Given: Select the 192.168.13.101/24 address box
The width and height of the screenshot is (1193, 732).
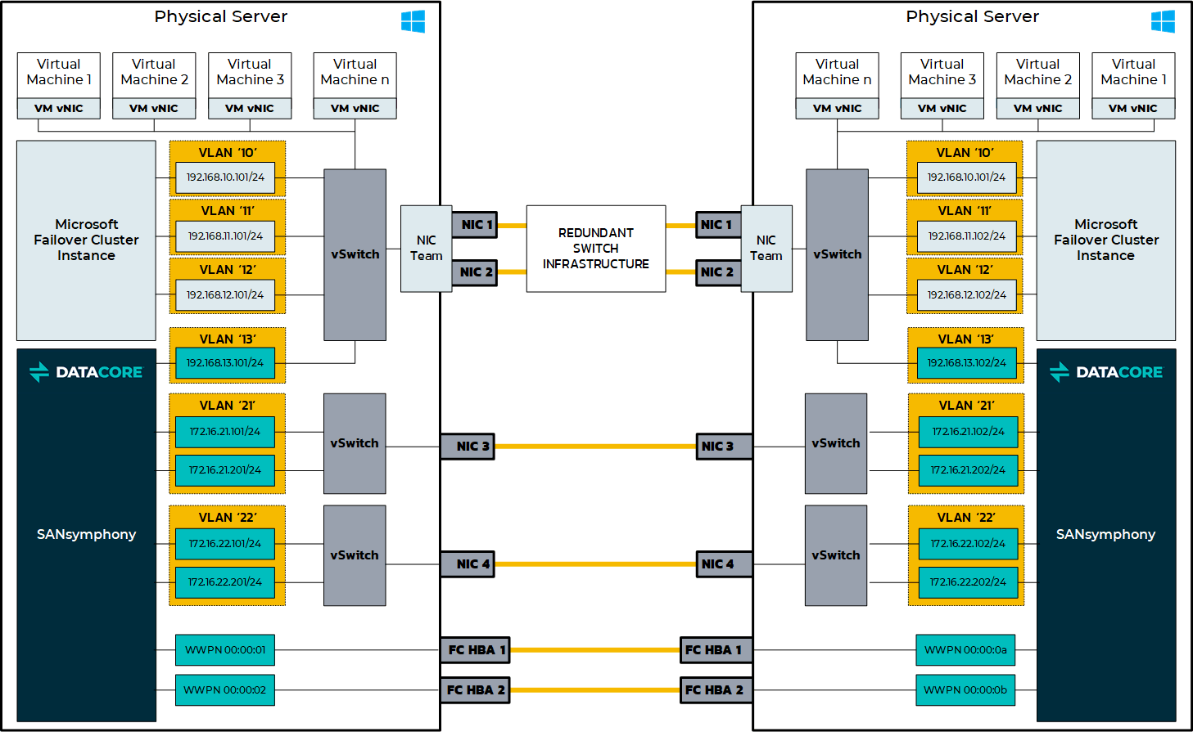Looking at the screenshot, I should coord(225,363).
